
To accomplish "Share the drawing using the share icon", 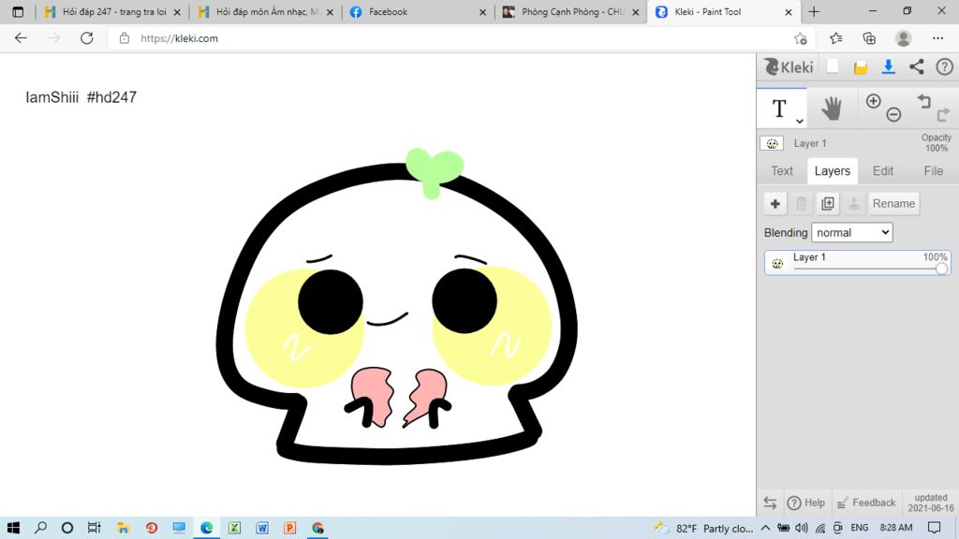I will point(916,66).
